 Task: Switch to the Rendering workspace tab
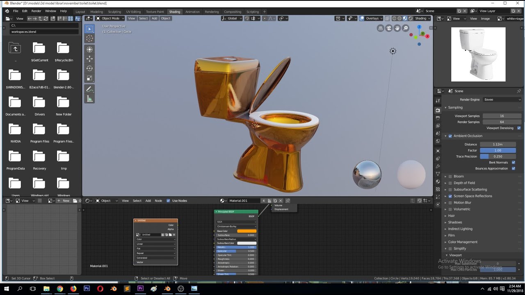coord(212,11)
